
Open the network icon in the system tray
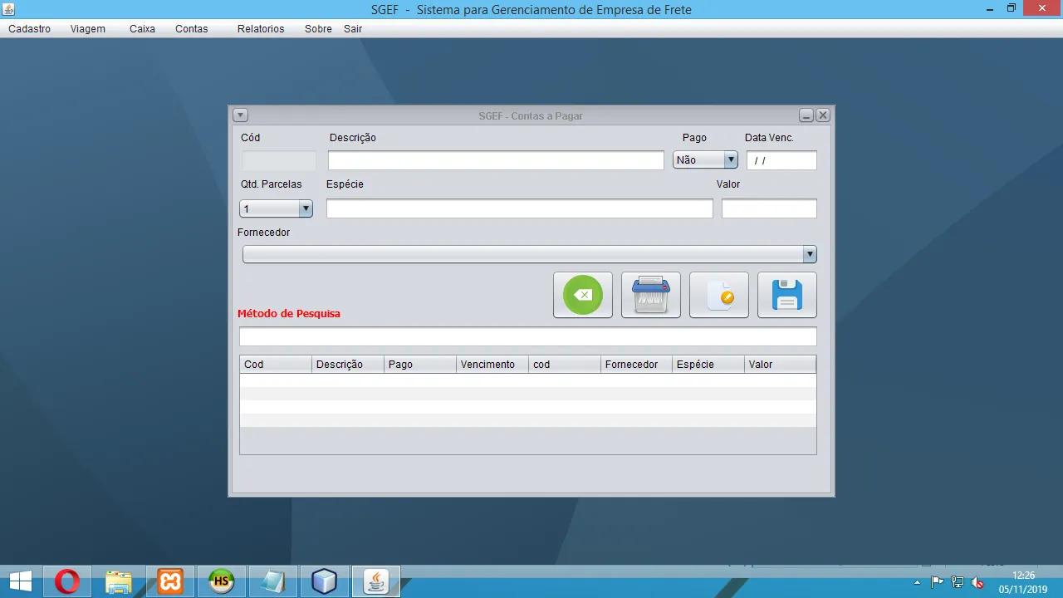(958, 582)
